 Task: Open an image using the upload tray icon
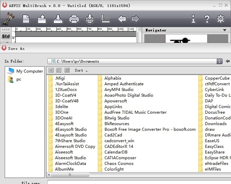pos(42,19)
